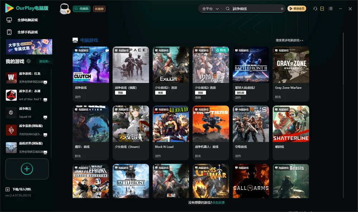Click the 点击反馈 feedback link
This screenshot has width=358, height=212.
coord(218,202)
